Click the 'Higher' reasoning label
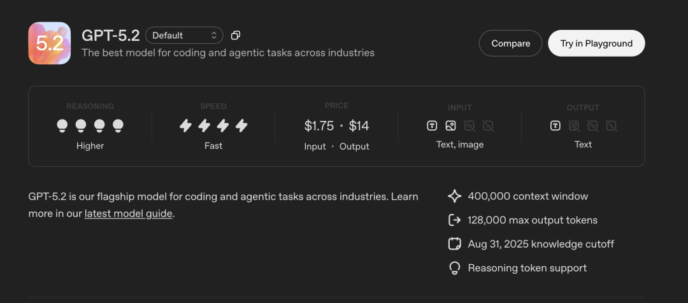This screenshot has height=303, width=688. pyautogui.click(x=90, y=146)
